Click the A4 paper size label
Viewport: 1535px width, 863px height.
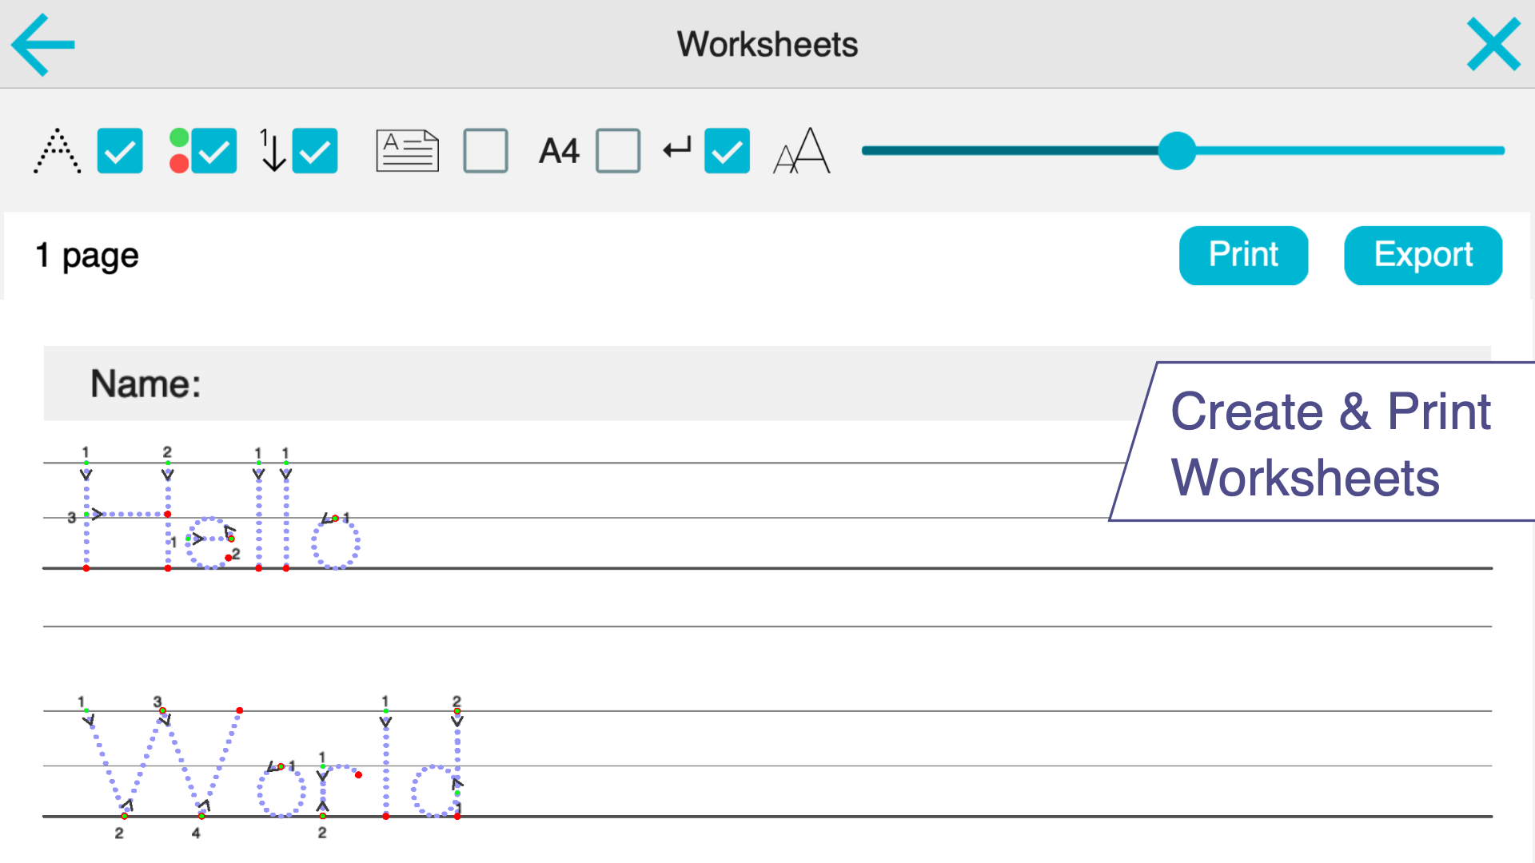(559, 151)
